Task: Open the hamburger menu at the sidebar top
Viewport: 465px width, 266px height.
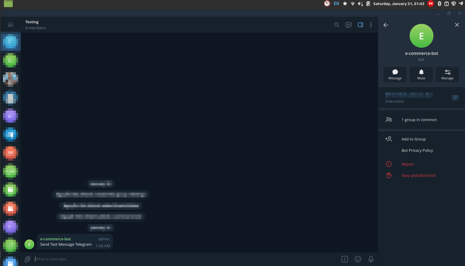Action: [x=10, y=25]
